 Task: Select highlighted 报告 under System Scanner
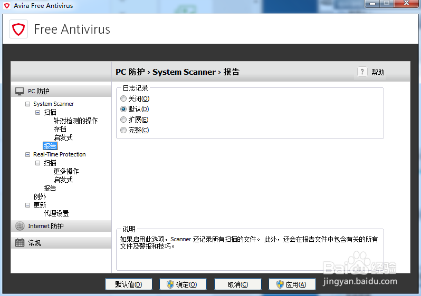[x=50, y=146]
